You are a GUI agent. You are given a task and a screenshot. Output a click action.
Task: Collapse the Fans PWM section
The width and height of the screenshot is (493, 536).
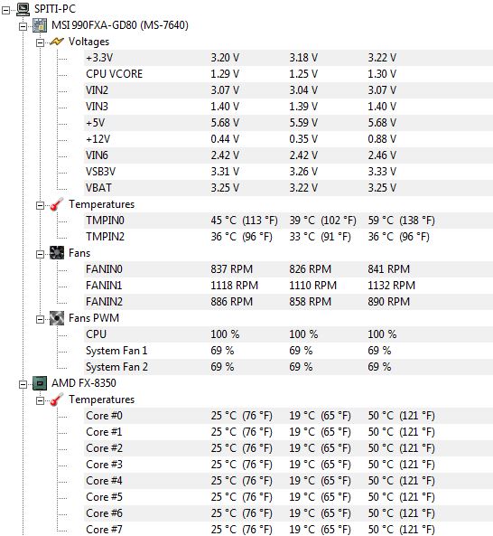[x=40, y=319]
